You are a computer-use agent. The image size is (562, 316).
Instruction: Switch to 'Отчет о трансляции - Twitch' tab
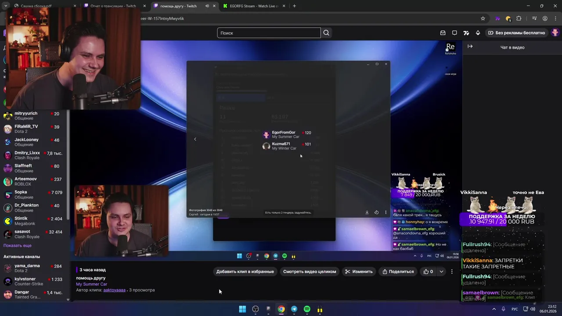point(114,6)
